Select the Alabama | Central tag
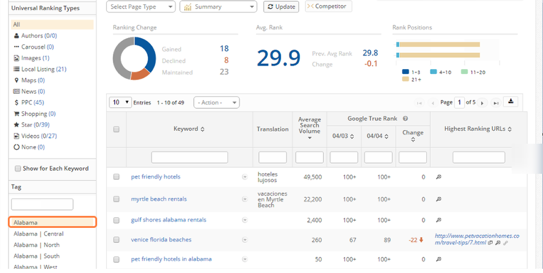 39,234
